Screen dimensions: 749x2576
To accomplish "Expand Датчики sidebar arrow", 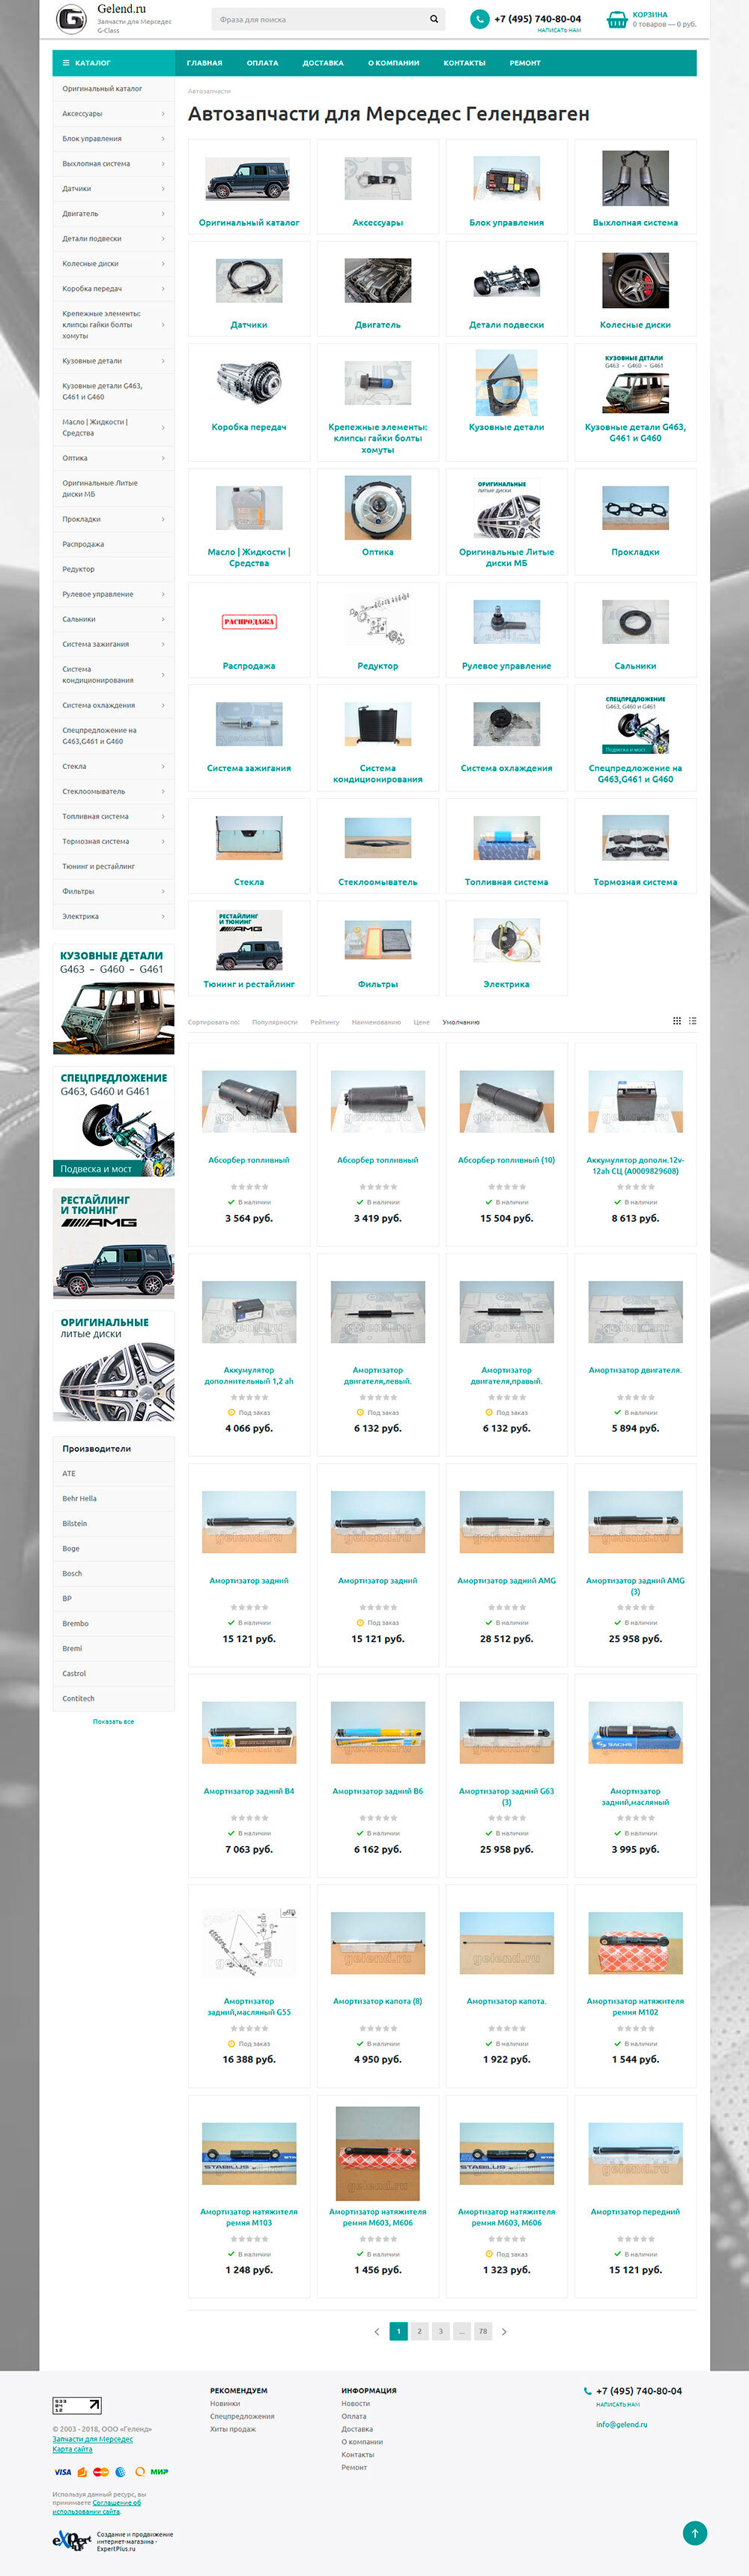I will [163, 189].
